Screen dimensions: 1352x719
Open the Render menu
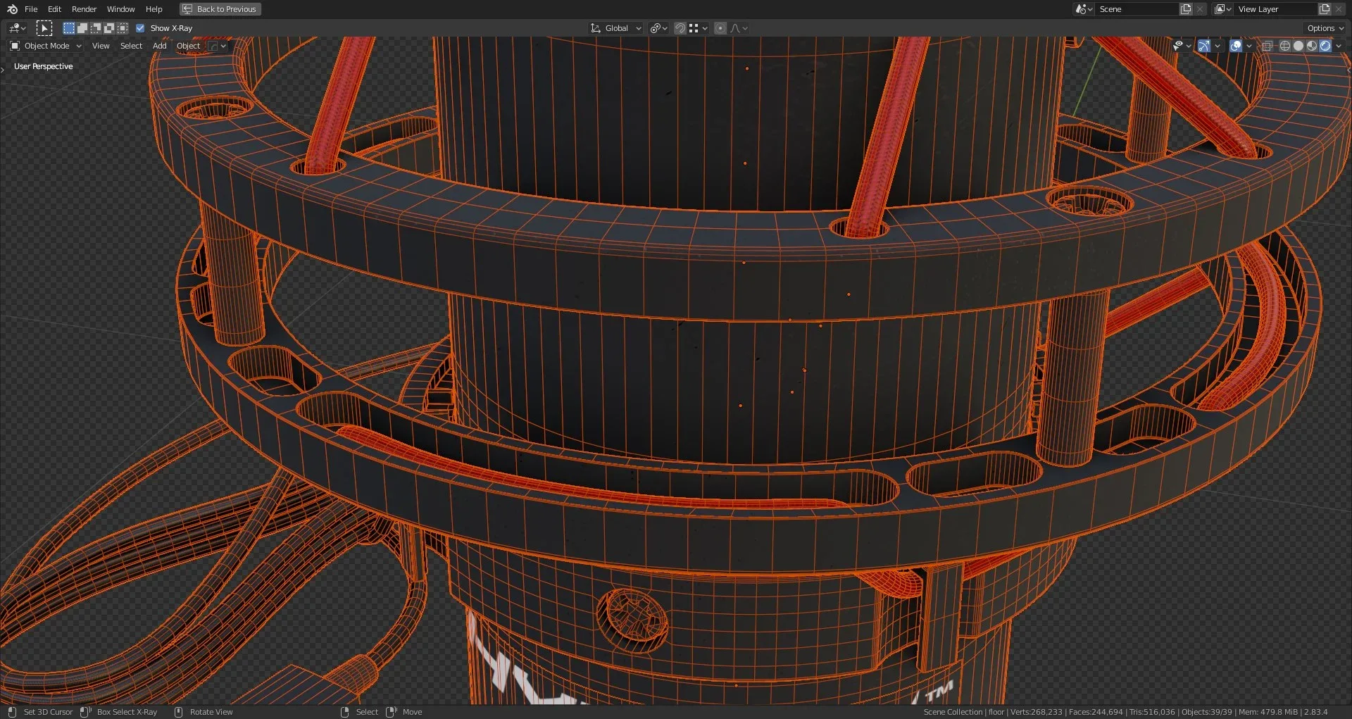[x=84, y=9]
